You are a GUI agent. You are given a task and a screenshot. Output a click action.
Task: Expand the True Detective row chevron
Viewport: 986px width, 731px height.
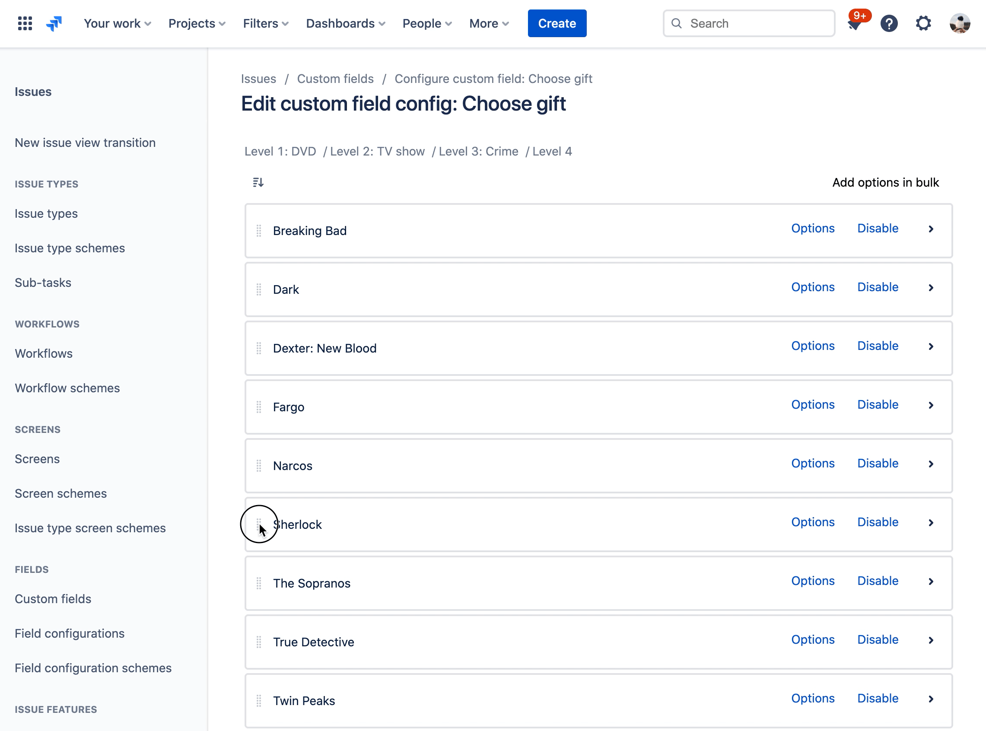[x=931, y=640]
